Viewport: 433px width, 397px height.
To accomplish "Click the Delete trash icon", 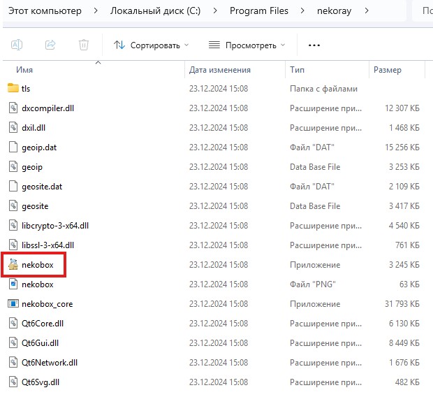I will point(84,45).
